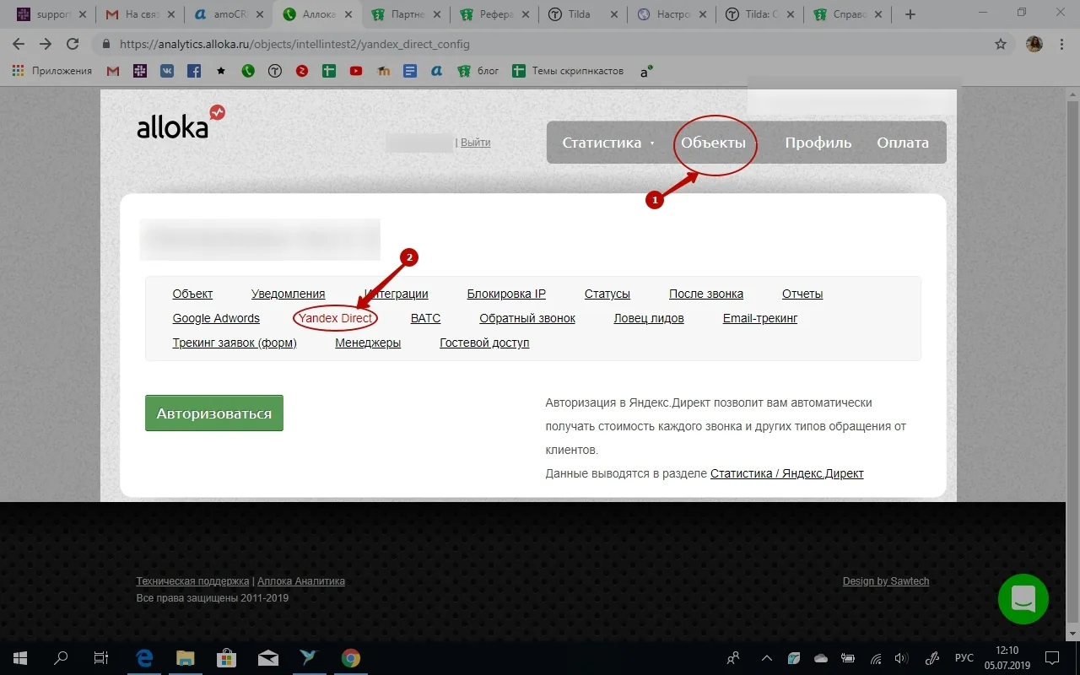This screenshot has height=675, width=1080.
Task: Click the Выйти logout link
Action: 475,143
